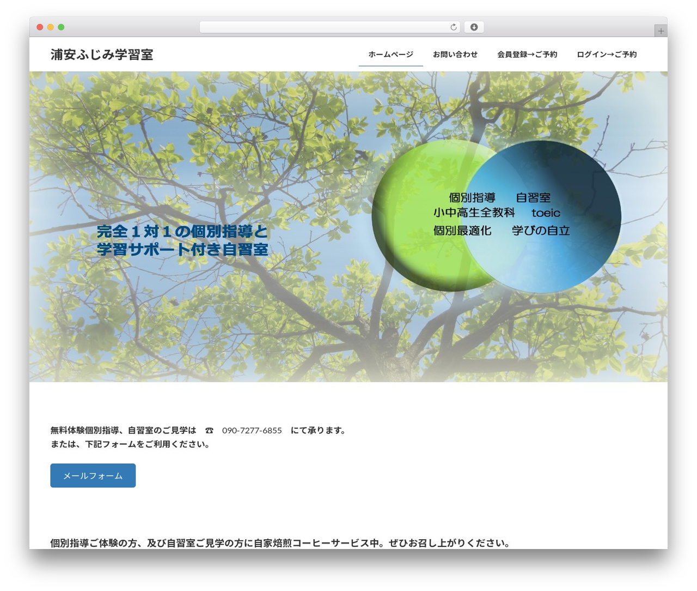
Task: Click the メールフォーム button
Action: [93, 475]
